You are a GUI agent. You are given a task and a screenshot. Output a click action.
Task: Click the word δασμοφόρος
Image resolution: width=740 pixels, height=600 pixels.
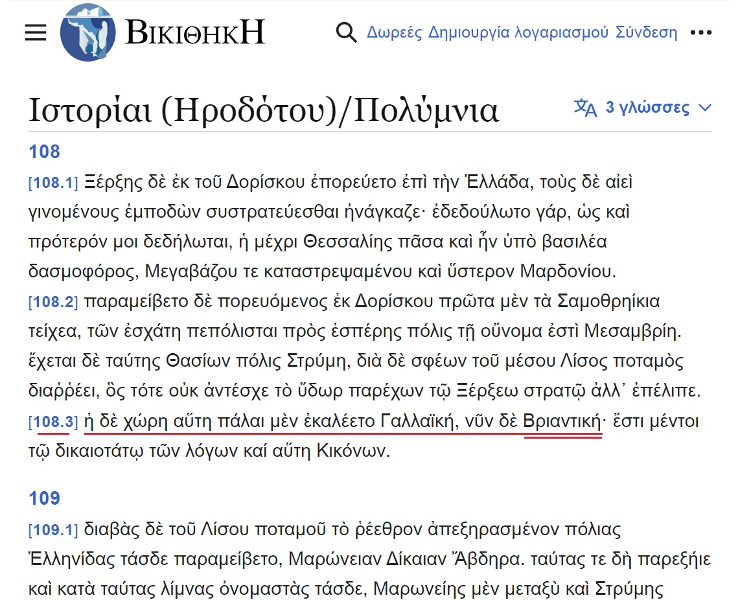coord(83,271)
